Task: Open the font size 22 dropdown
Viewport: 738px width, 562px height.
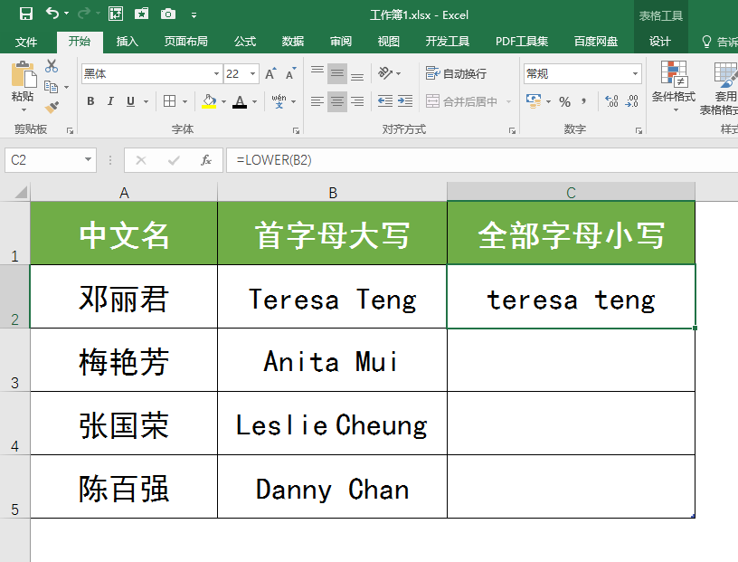Action: [252, 74]
